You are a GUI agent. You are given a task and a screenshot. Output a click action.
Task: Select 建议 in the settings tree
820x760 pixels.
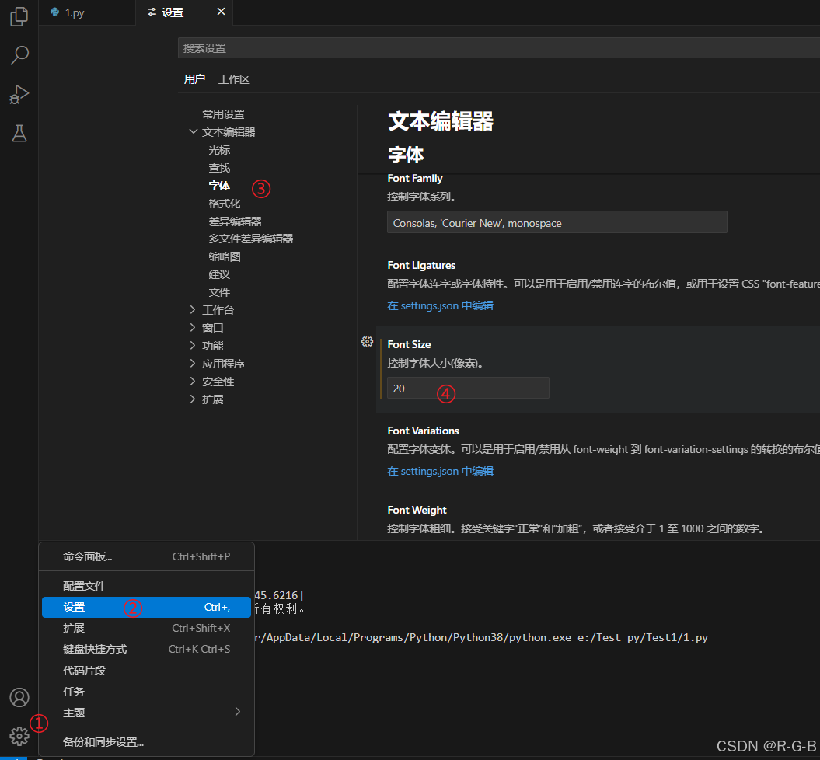219,274
